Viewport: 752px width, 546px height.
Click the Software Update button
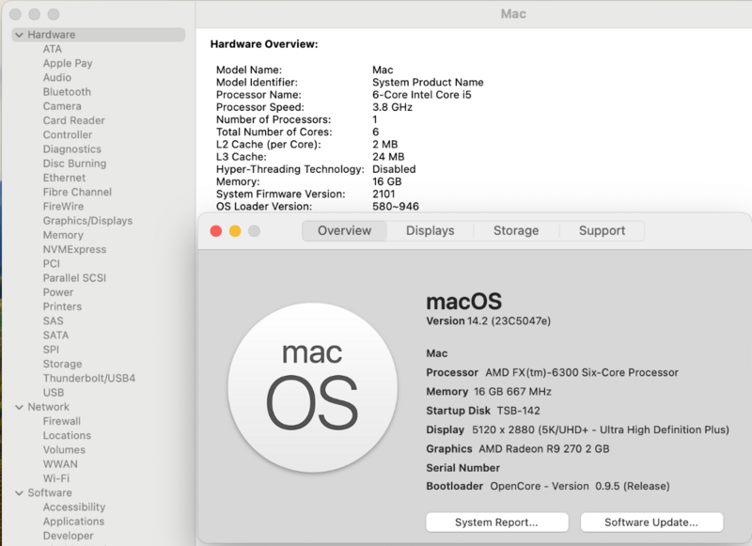click(651, 522)
